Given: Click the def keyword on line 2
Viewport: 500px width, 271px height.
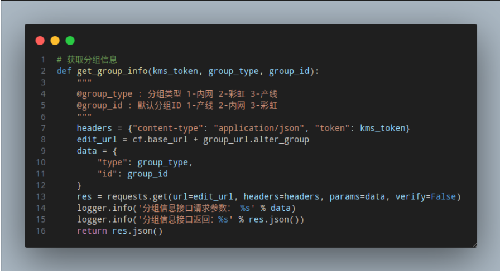Looking at the screenshot, I should 64,71.
